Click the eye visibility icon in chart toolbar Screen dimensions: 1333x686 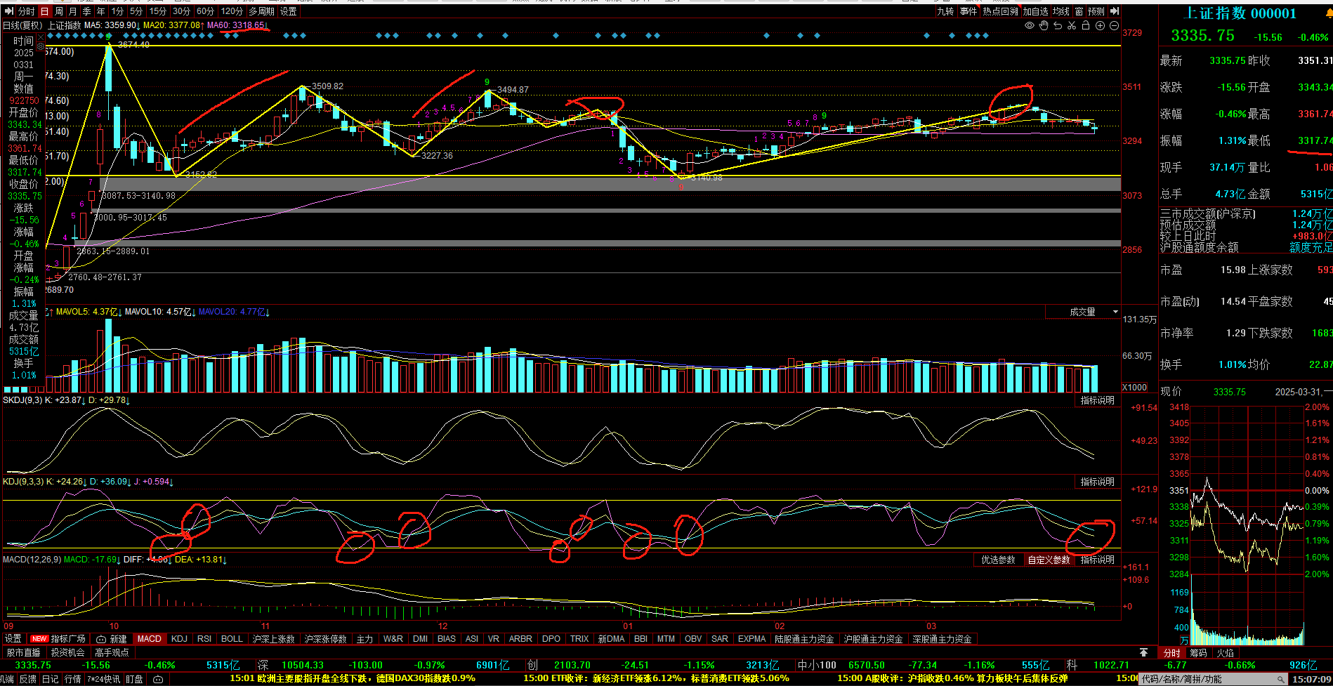(1030, 25)
